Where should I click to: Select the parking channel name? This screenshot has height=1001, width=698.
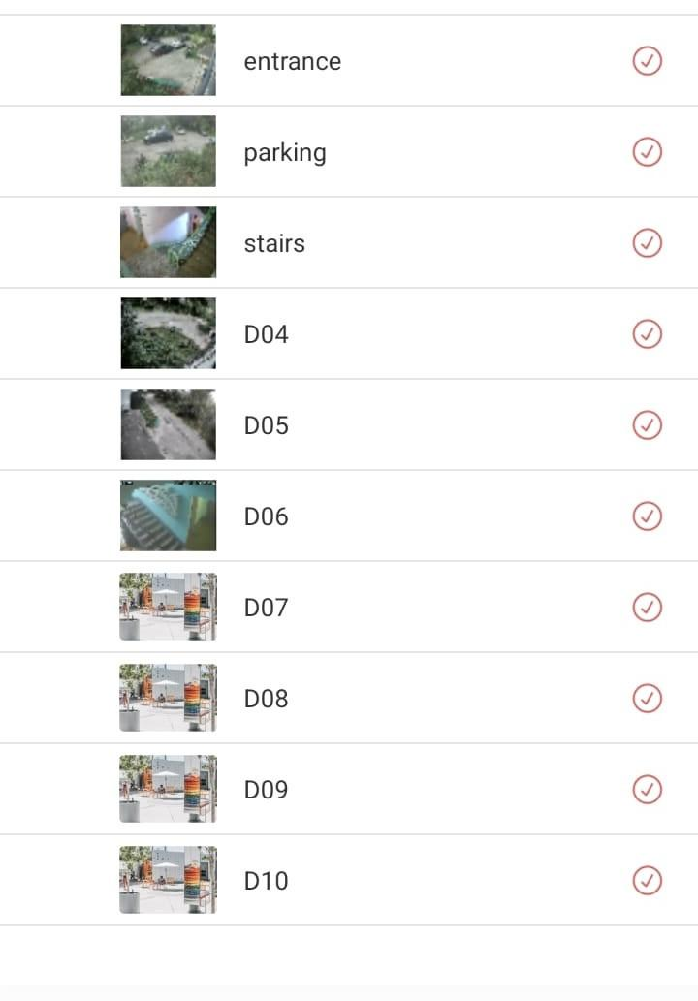(284, 153)
